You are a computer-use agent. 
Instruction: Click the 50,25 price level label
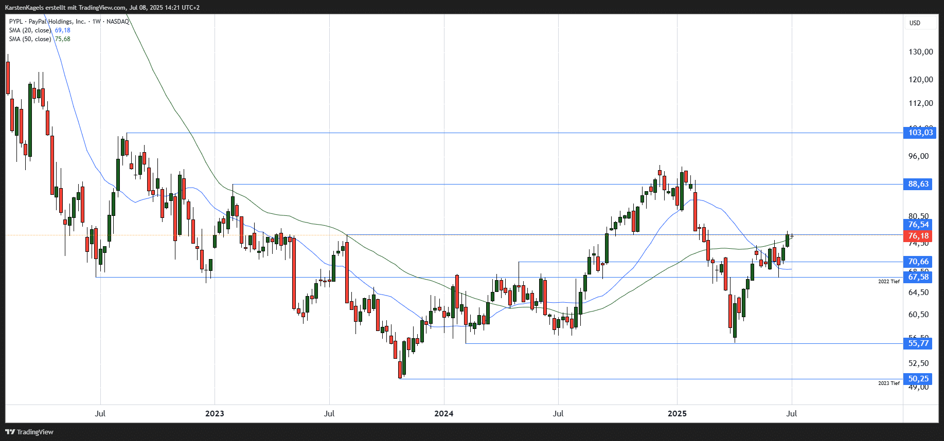[x=918, y=379]
